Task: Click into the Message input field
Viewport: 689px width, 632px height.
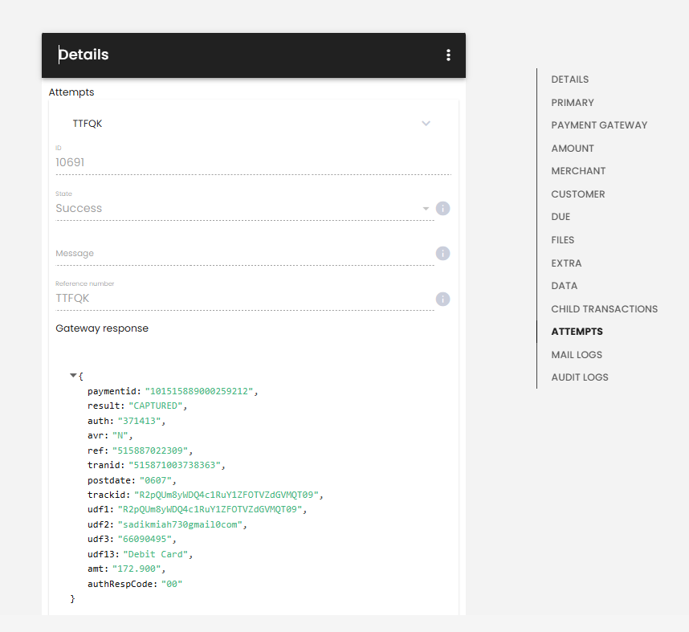Action: [245, 254]
